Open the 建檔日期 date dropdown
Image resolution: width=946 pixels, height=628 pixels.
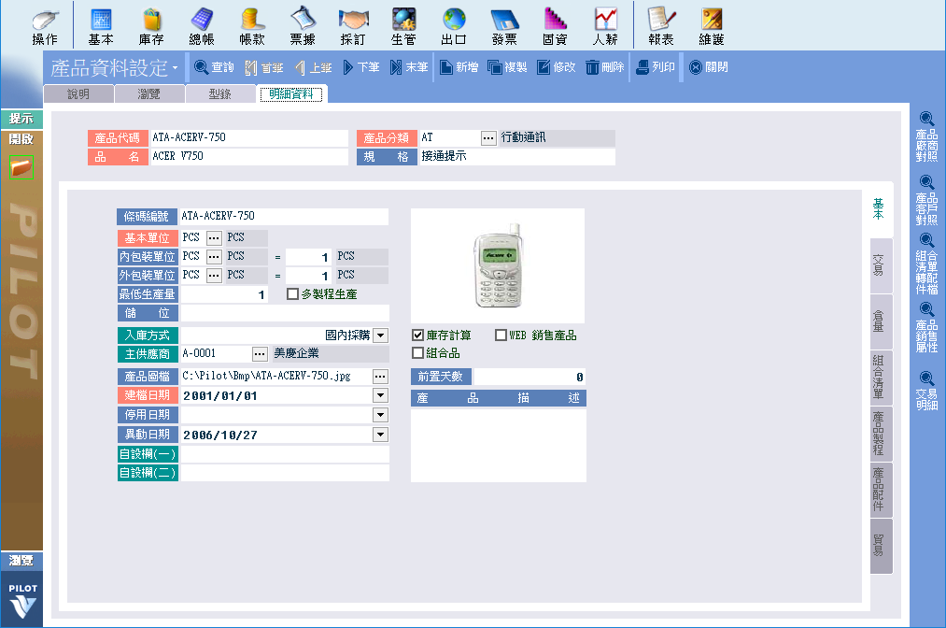[380, 395]
